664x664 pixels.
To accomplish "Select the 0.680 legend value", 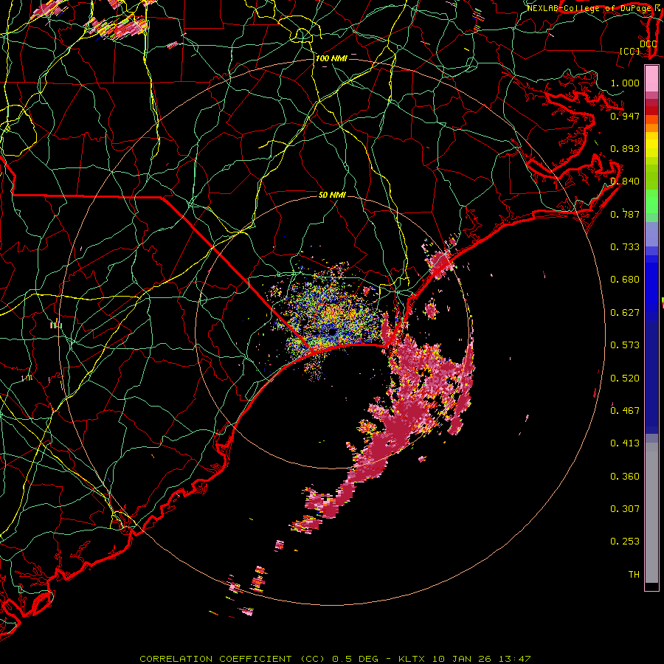I will [625, 280].
